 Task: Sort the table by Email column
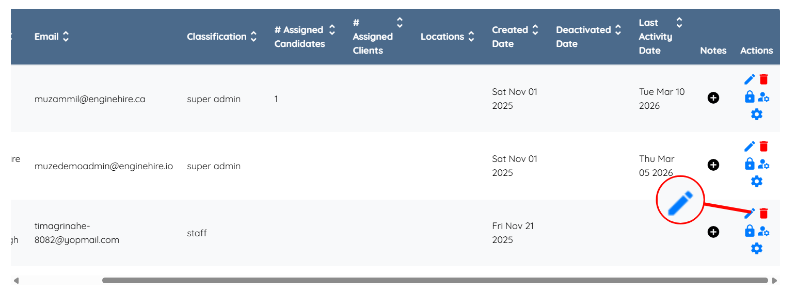[66, 37]
